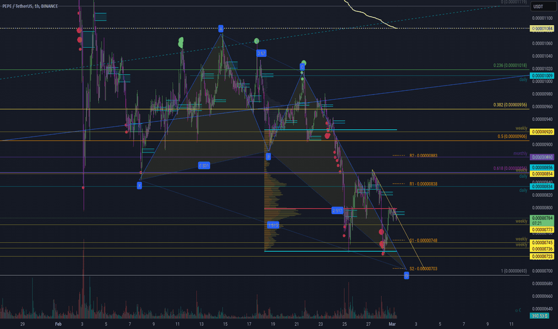The image size is (558, 329).
Task: Click date 13 on the time axis
Action: coord(201,324)
